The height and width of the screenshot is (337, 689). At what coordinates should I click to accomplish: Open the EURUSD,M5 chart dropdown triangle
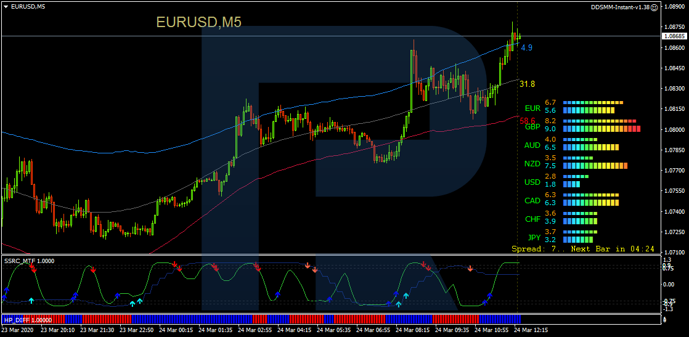coord(6,6)
